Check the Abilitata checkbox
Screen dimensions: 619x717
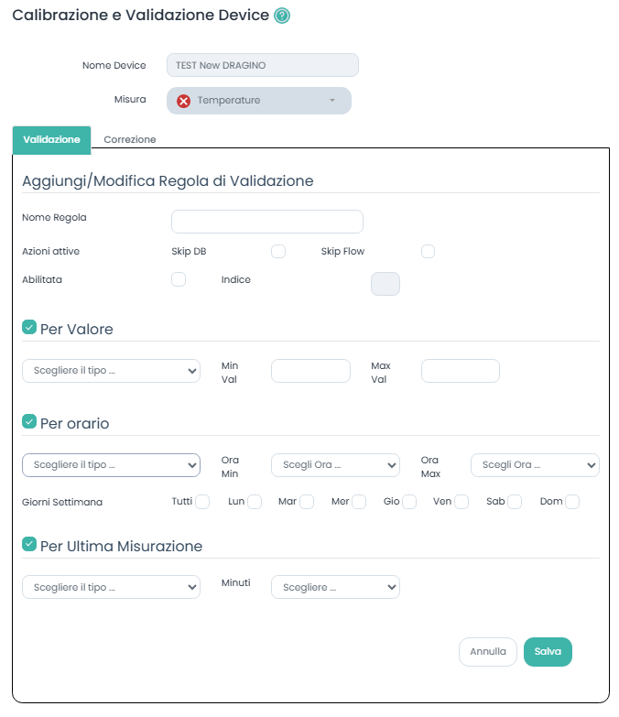[179, 279]
